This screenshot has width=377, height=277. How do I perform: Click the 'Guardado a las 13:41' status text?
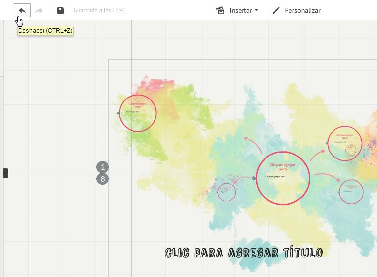click(100, 10)
